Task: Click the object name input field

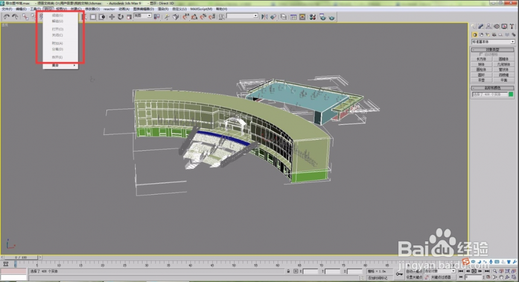Action: coord(489,95)
